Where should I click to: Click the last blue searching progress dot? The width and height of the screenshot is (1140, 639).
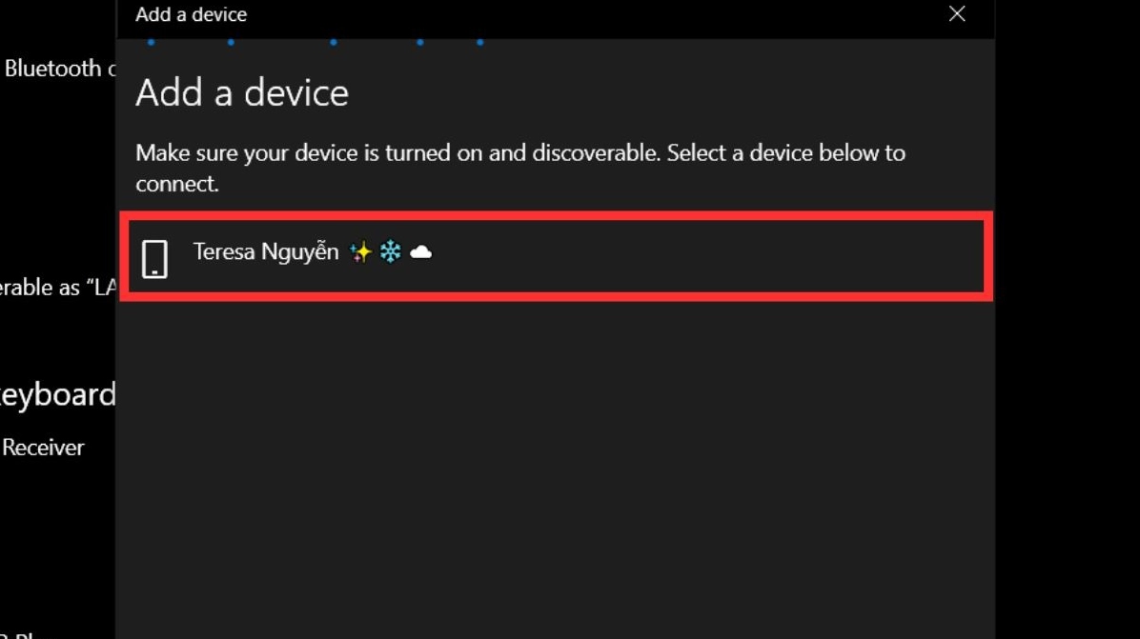479,42
